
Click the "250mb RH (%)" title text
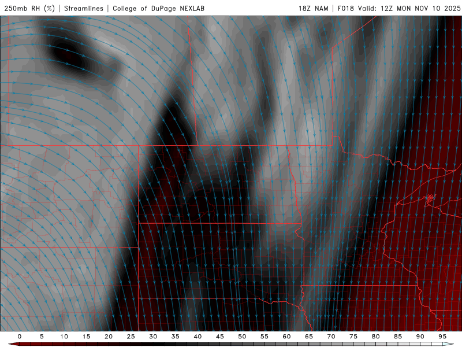[x=29, y=8]
